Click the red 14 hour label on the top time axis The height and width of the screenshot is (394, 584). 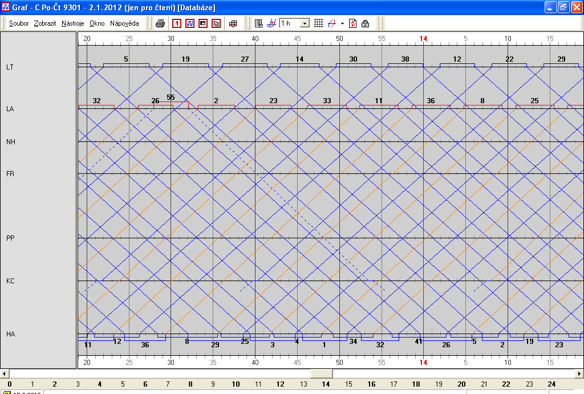point(423,39)
